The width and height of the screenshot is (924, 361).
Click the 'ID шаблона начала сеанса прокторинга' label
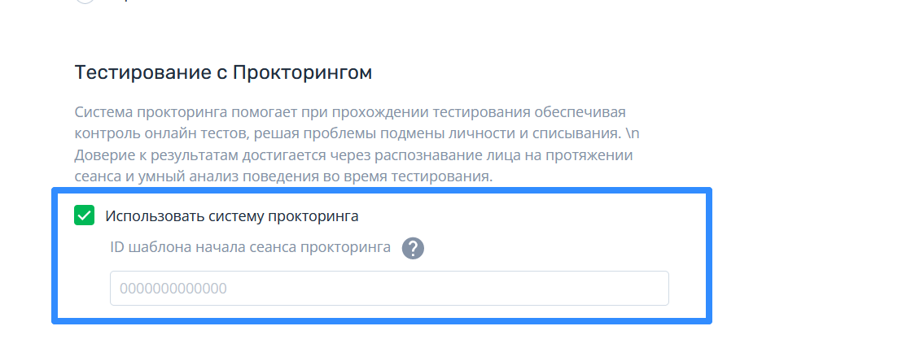pyautogui.click(x=251, y=247)
